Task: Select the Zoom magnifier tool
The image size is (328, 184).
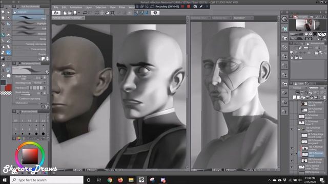Action: coord(3,12)
